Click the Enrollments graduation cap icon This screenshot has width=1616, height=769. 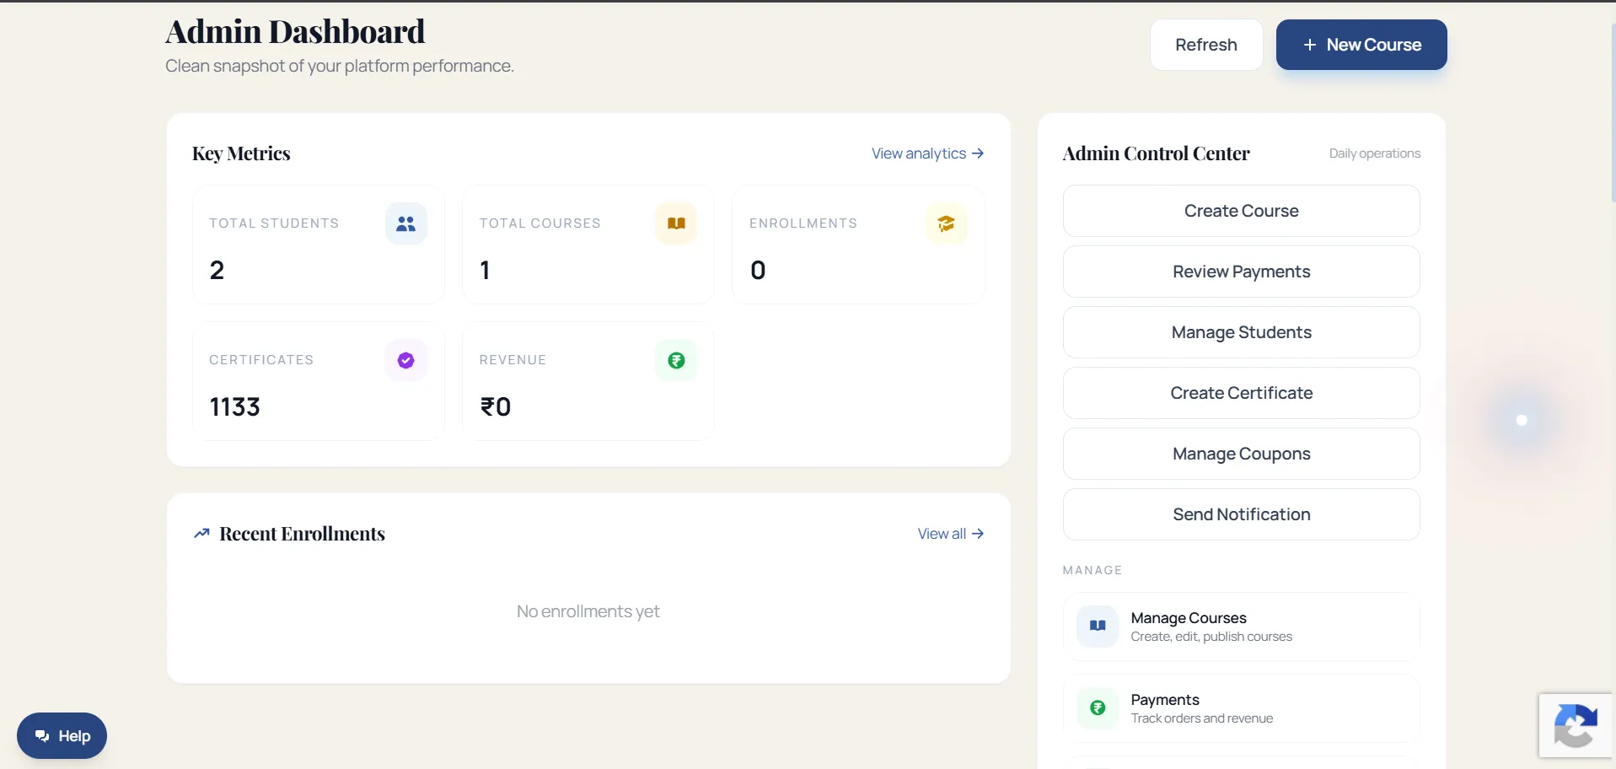tap(946, 223)
